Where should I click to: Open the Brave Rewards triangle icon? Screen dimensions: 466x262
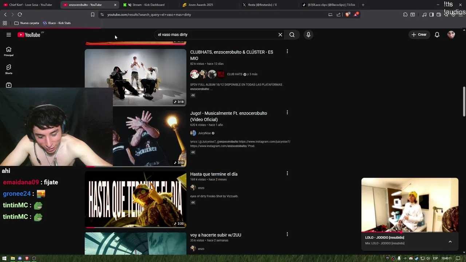(x=356, y=15)
